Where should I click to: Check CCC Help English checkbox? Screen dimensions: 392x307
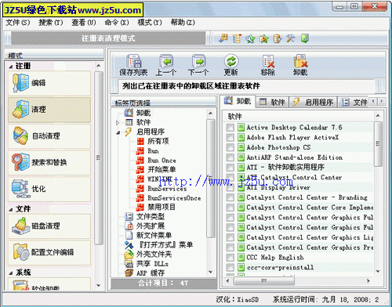point(230,258)
